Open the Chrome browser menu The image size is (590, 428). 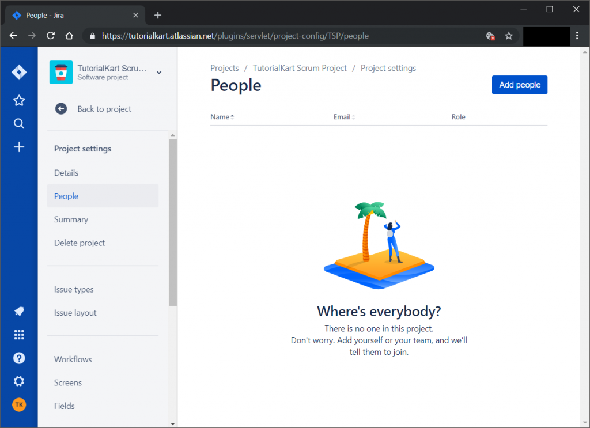coord(578,36)
